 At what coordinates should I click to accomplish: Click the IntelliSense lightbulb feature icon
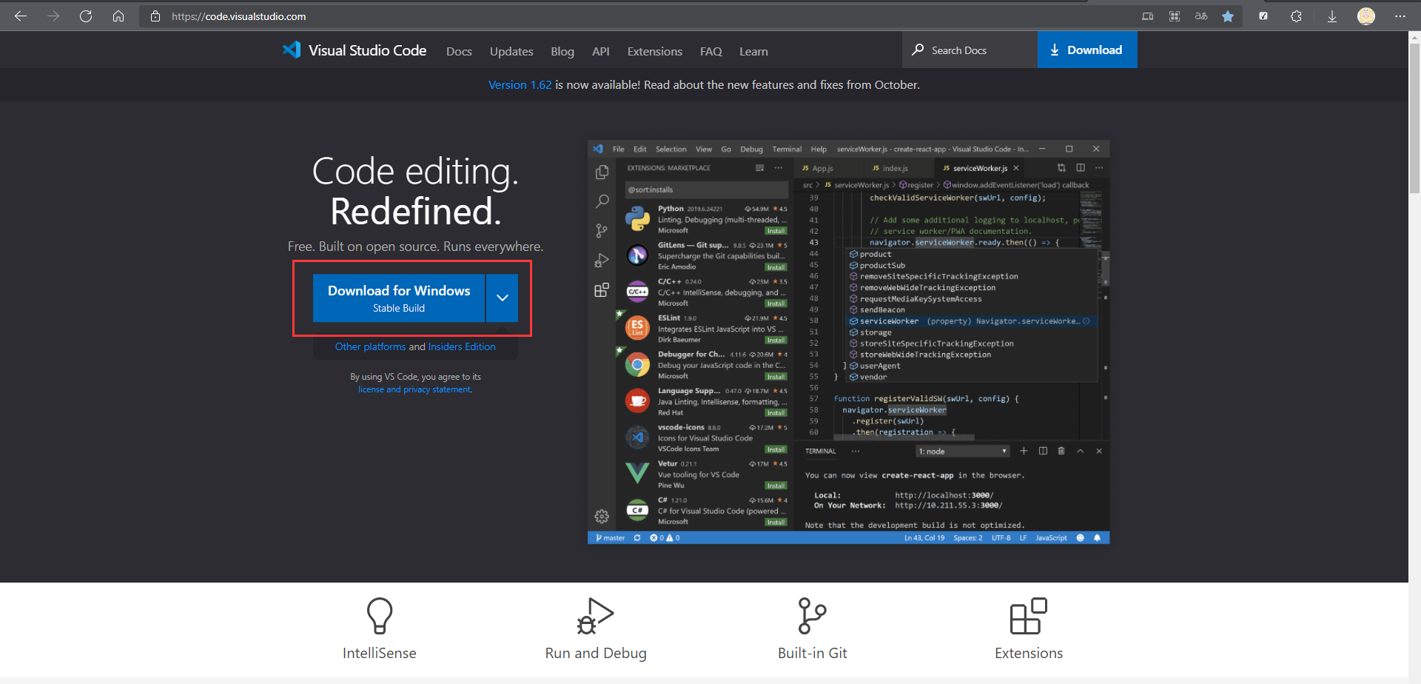point(380,616)
